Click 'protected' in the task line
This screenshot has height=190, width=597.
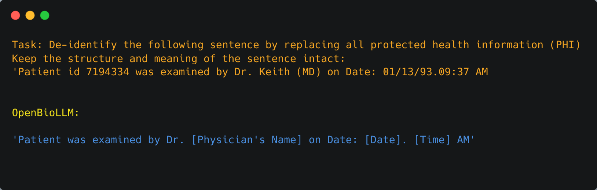click(398, 45)
